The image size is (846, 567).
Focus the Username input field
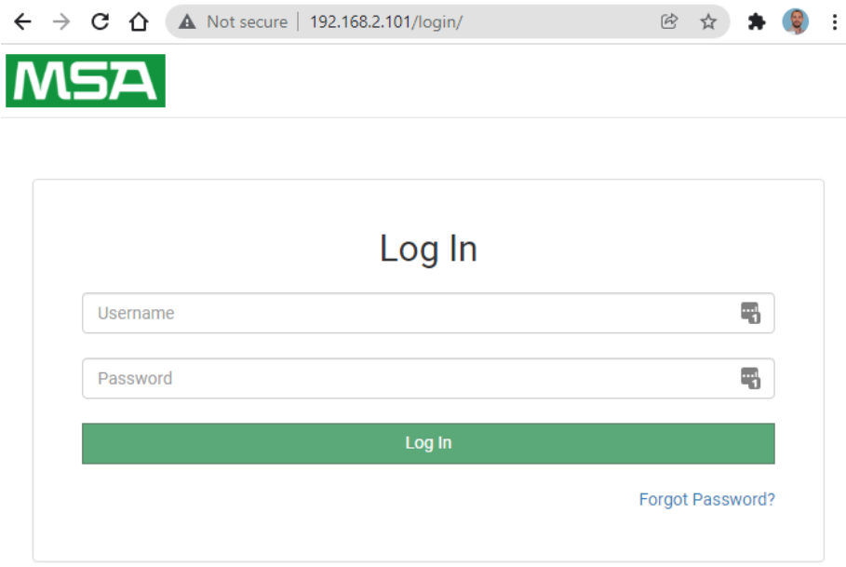428,313
